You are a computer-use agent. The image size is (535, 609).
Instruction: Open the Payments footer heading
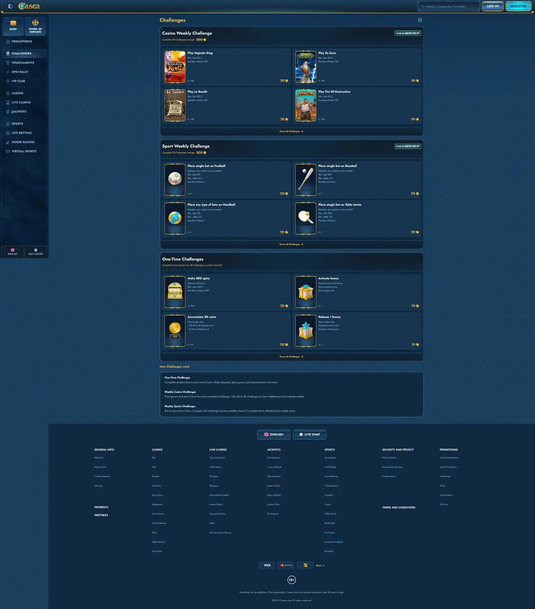pos(101,507)
